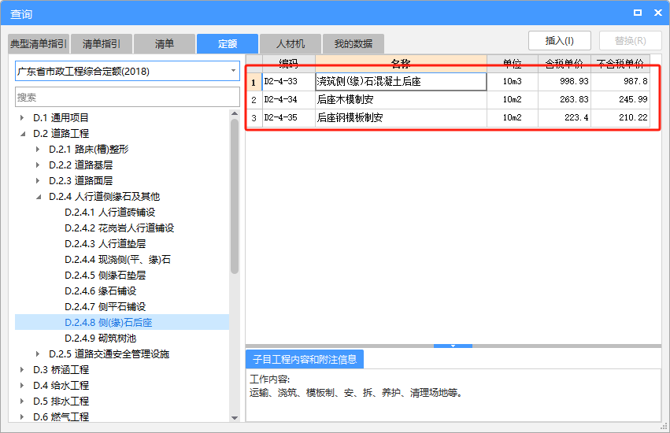Expand the D.4 给水工程 node

(x=22, y=386)
